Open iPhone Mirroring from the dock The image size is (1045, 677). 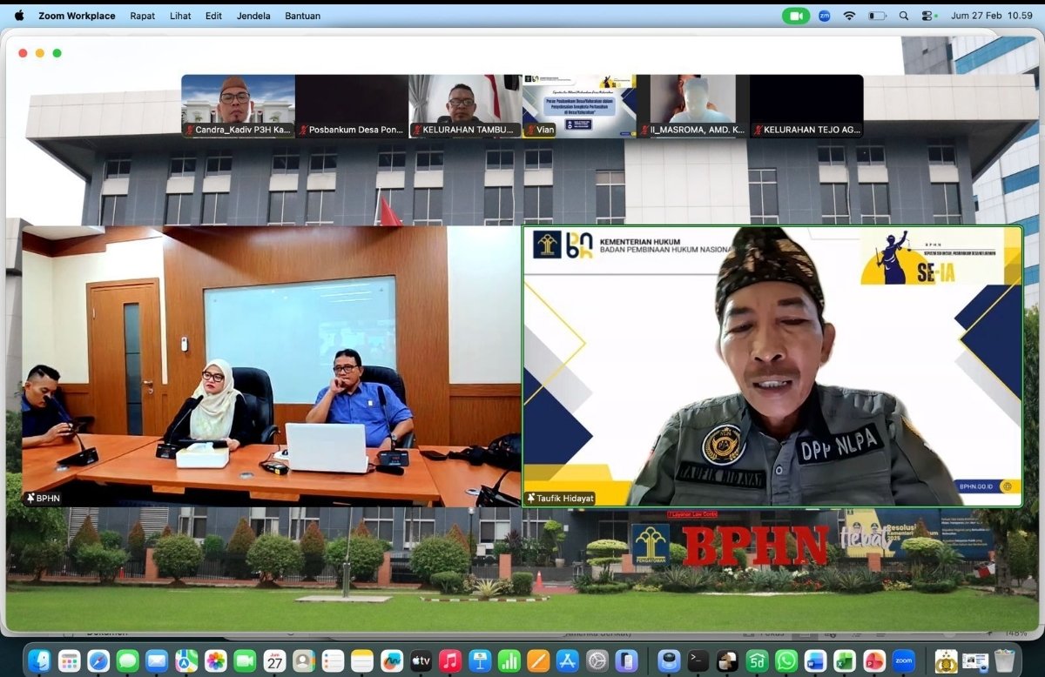tap(627, 660)
